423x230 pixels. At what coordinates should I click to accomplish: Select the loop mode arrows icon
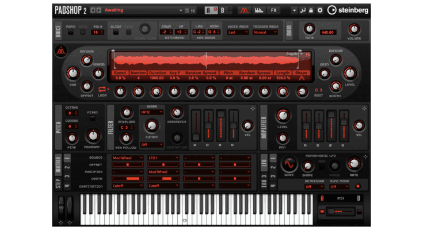(x=103, y=89)
